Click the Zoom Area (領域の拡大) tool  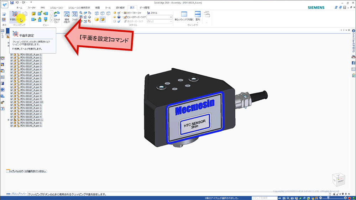coord(66,17)
